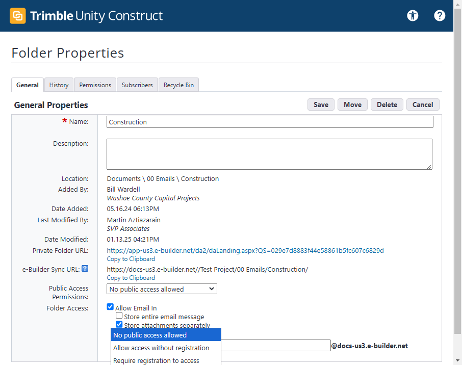The height and width of the screenshot is (365, 462).
Task: Uncheck the Allow Email In checkbox
Action: click(x=110, y=307)
